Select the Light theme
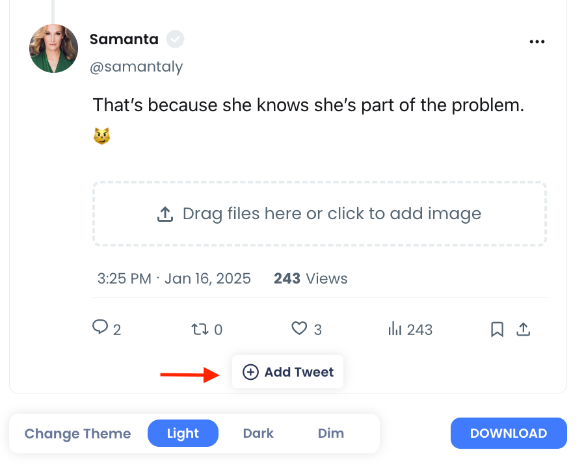 (x=183, y=433)
